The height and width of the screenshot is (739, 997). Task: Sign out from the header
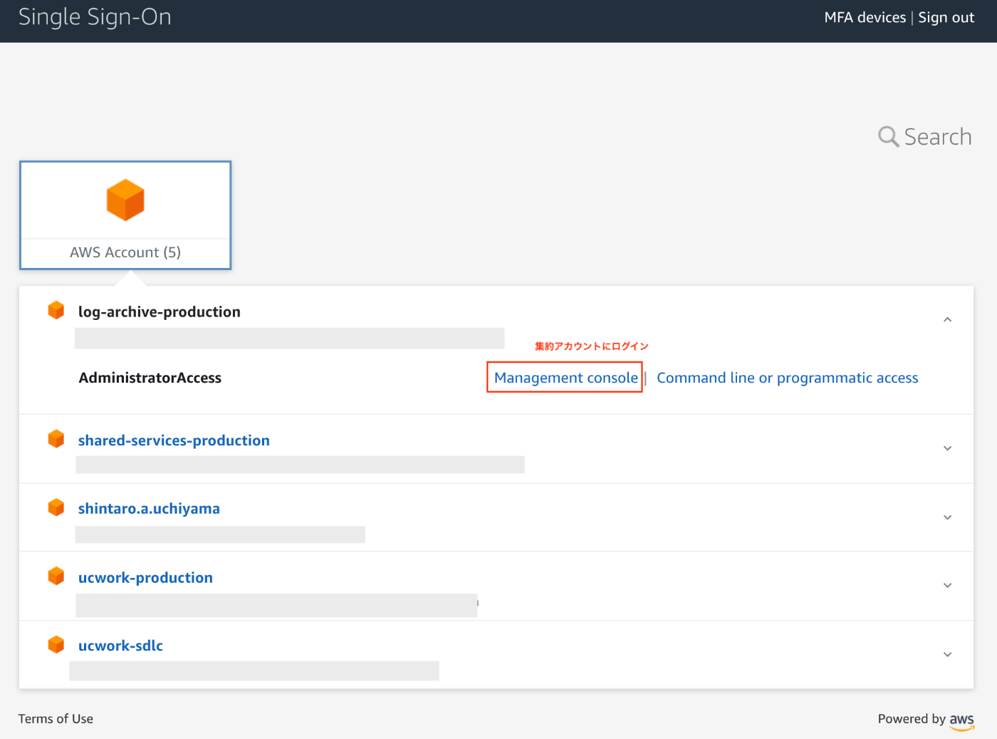tap(946, 18)
